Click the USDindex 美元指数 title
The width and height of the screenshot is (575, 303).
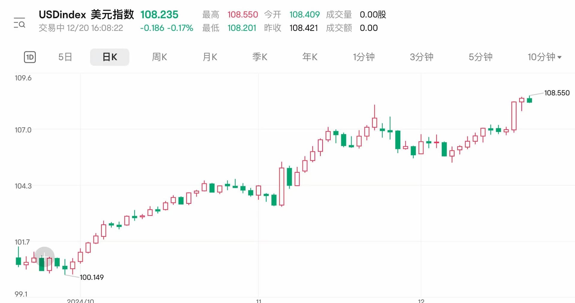(x=86, y=15)
